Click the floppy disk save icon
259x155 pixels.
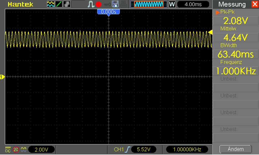click(x=115, y=4)
